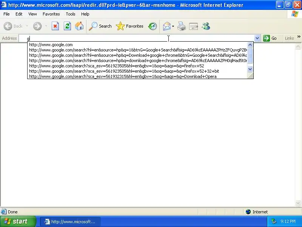Viewport: 302px width, 227px height.
Task: Expand the Mail button dropdown arrow
Action: pos(173,26)
